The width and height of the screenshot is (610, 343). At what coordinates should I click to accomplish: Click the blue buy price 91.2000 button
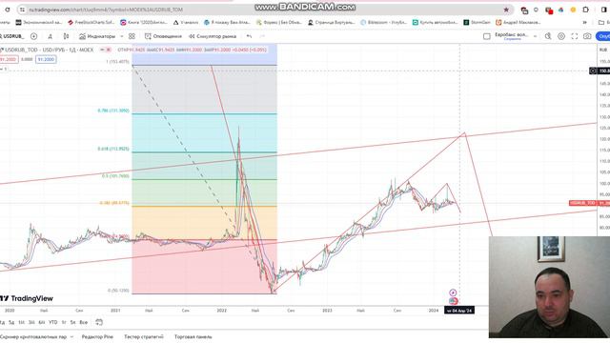[x=46, y=59]
